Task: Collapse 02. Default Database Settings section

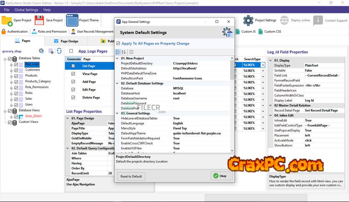Action: (x=117, y=83)
